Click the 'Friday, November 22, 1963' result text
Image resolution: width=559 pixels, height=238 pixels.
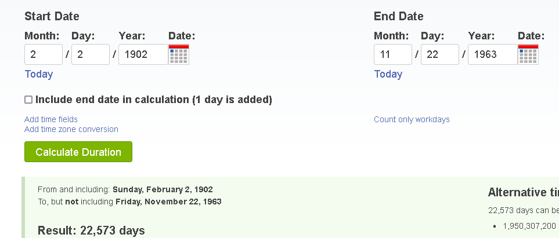click(x=168, y=202)
